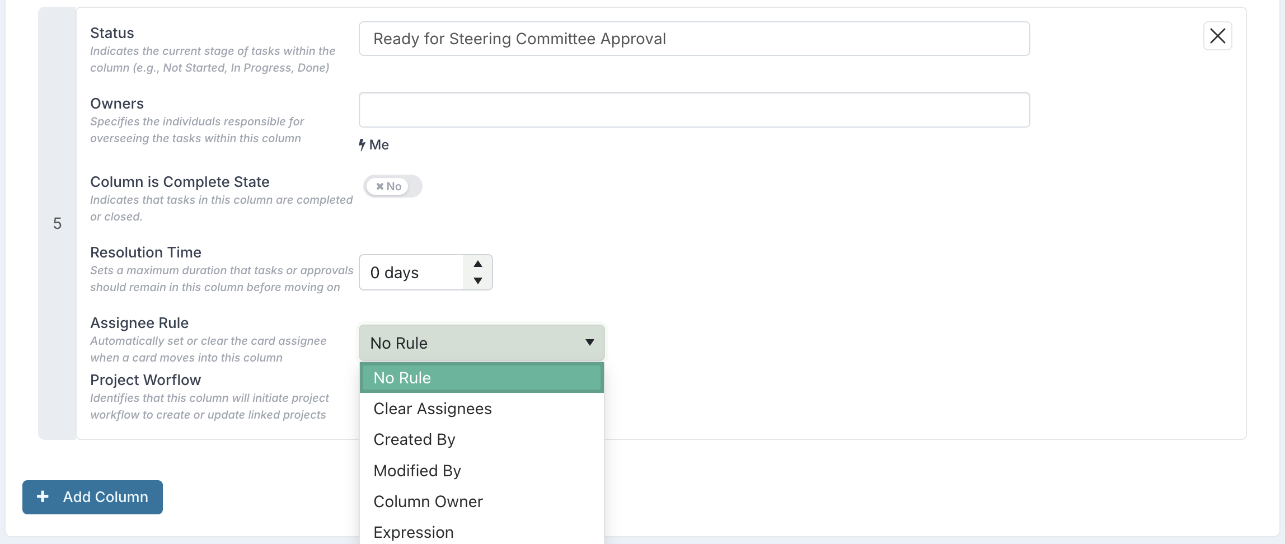Click the 0 days resolution time field
The image size is (1285, 544).
click(x=412, y=273)
